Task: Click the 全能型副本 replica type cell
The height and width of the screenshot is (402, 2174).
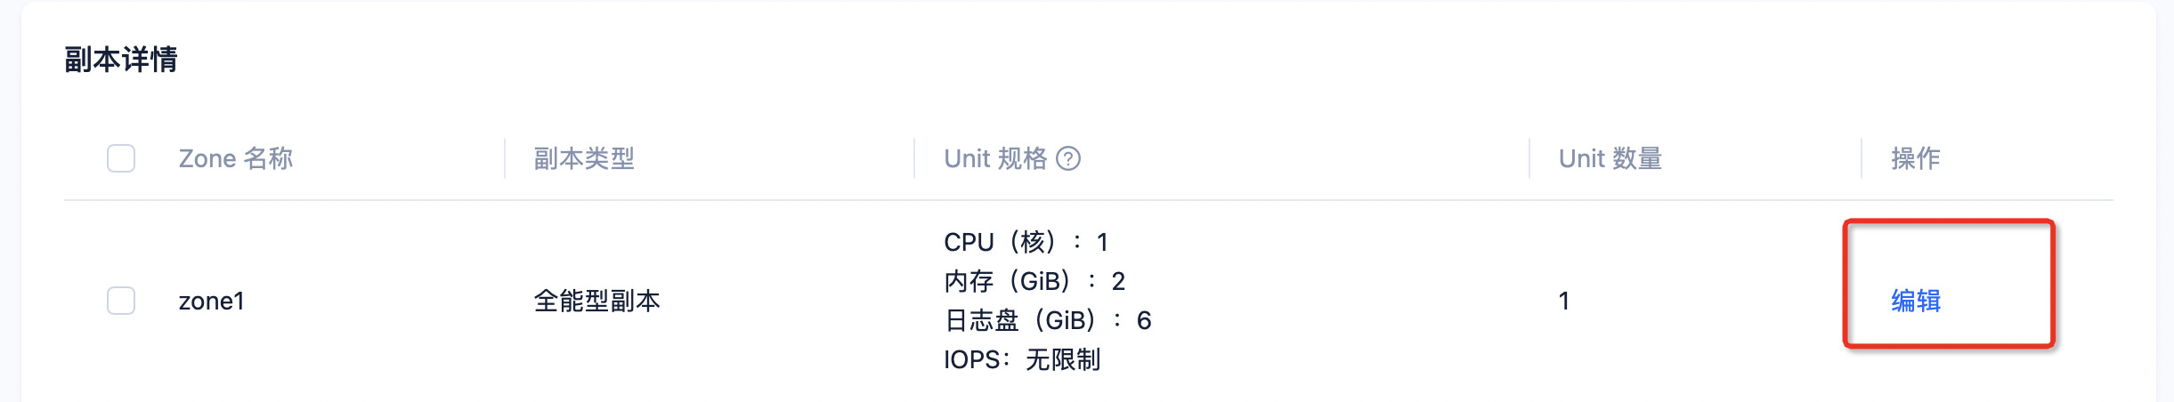Action: tap(596, 301)
